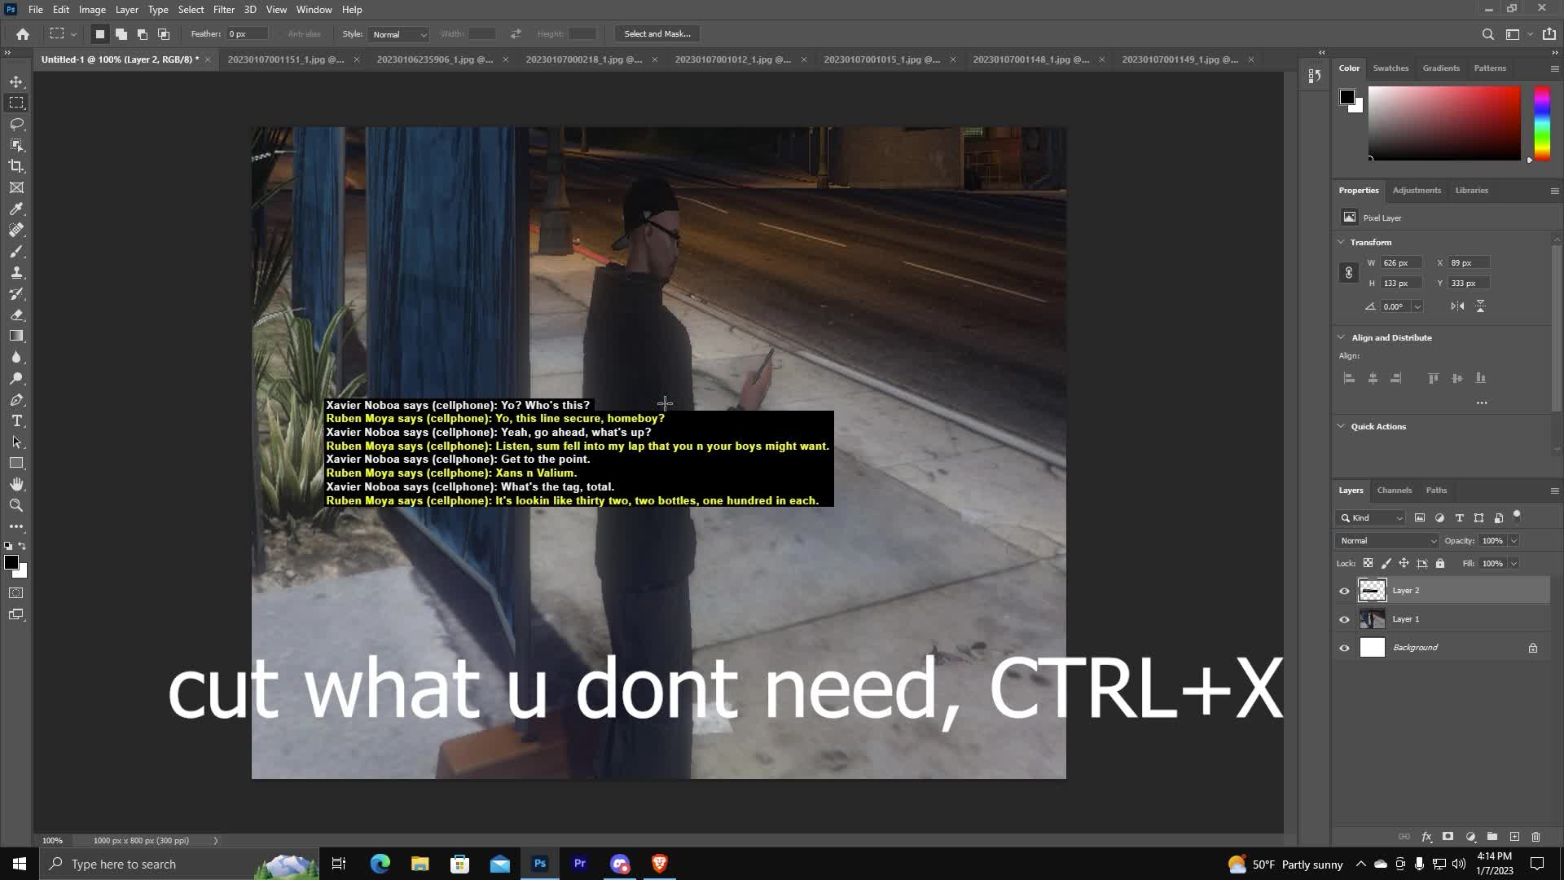Select the Gradient tool
The width and height of the screenshot is (1564, 880).
tap(16, 336)
